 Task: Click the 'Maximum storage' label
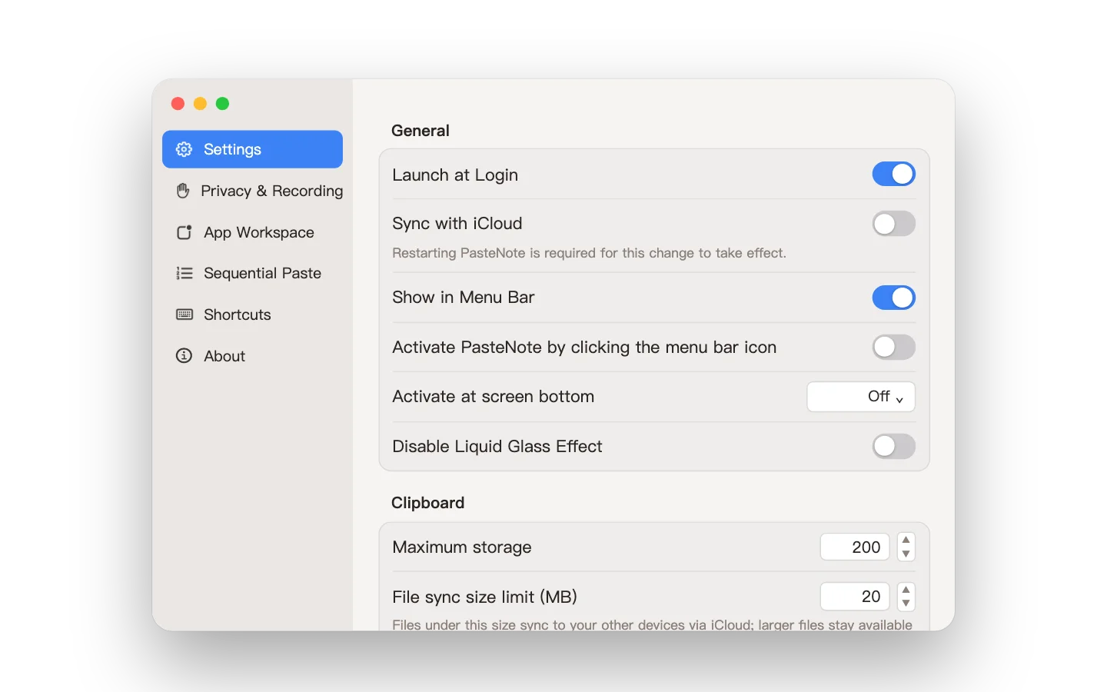462,547
